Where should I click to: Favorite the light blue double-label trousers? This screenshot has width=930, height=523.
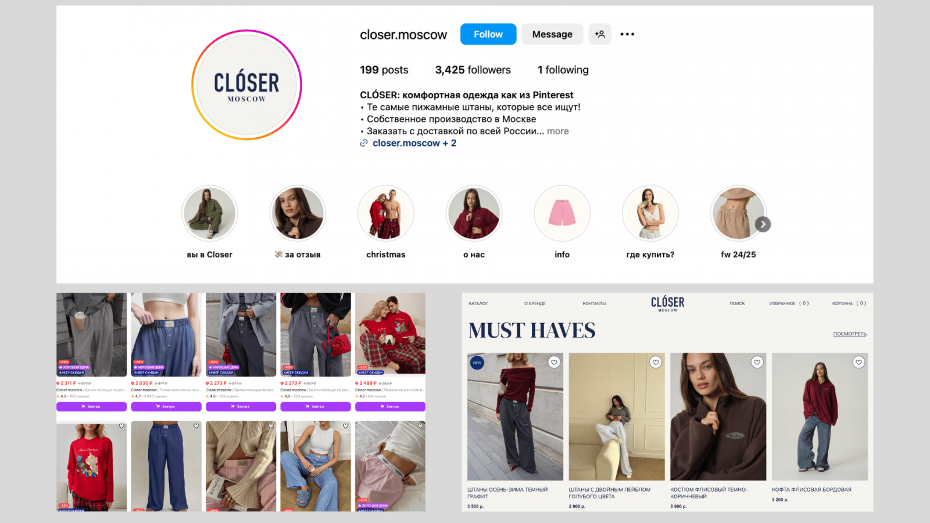click(x=656, y=362)
